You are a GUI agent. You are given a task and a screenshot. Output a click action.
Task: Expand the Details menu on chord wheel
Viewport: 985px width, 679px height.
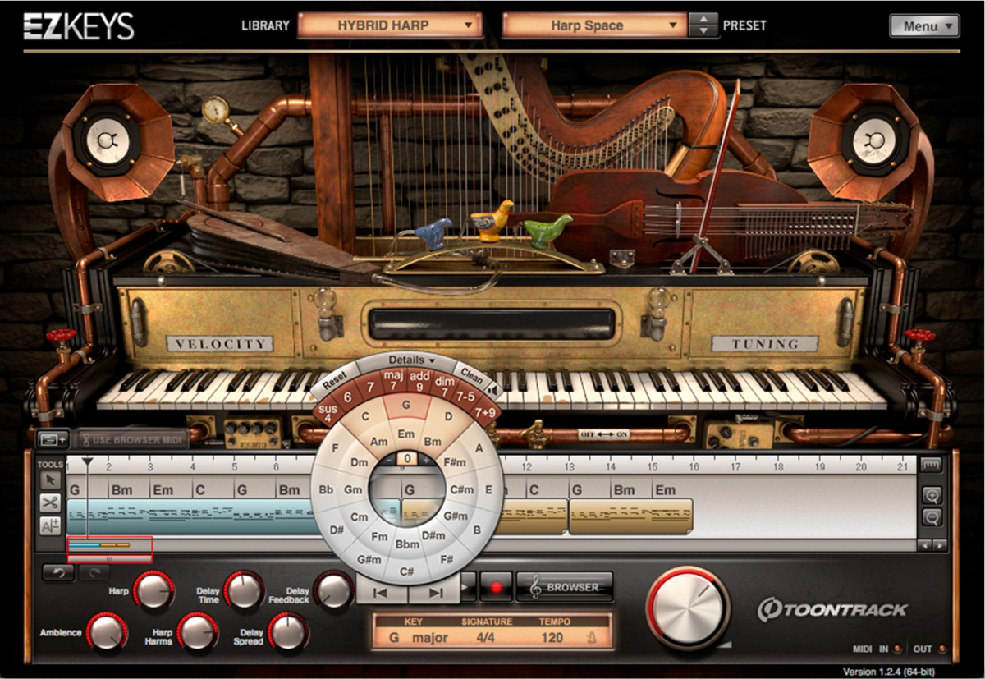coord(411,360)
